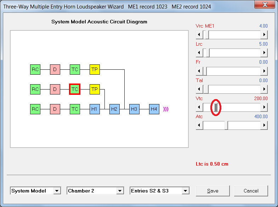Increase Tal with right arrow

point(264,89)
